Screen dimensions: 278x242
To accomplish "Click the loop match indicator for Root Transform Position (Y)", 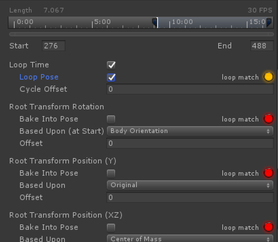I will 268,173.
